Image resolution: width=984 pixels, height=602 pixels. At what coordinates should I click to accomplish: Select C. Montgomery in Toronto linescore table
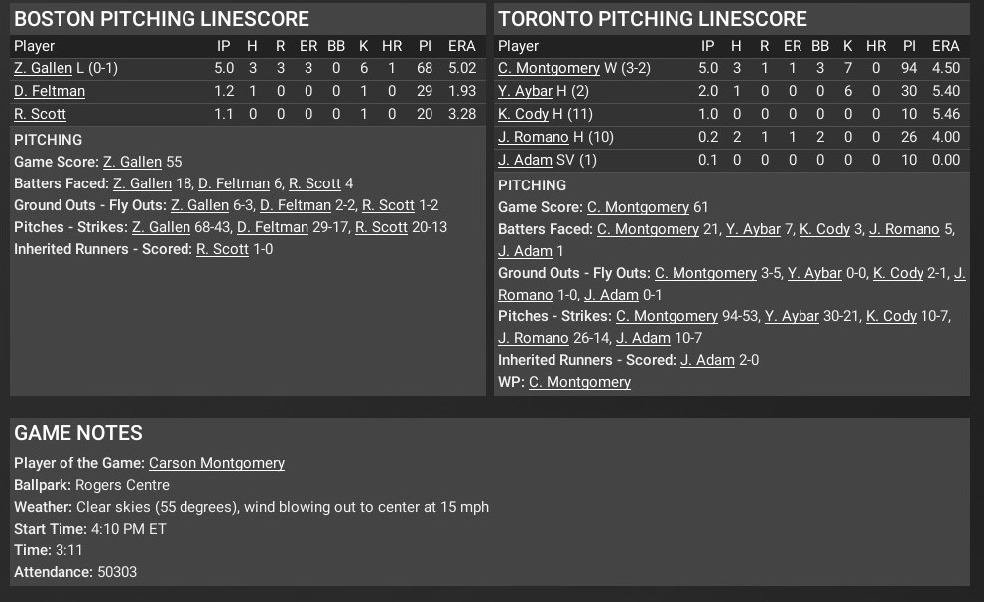tap(549, 68)
